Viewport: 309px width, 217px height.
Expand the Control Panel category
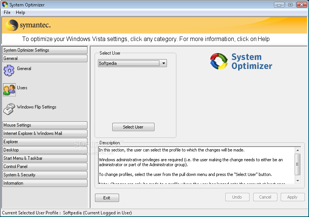[45, 167]
